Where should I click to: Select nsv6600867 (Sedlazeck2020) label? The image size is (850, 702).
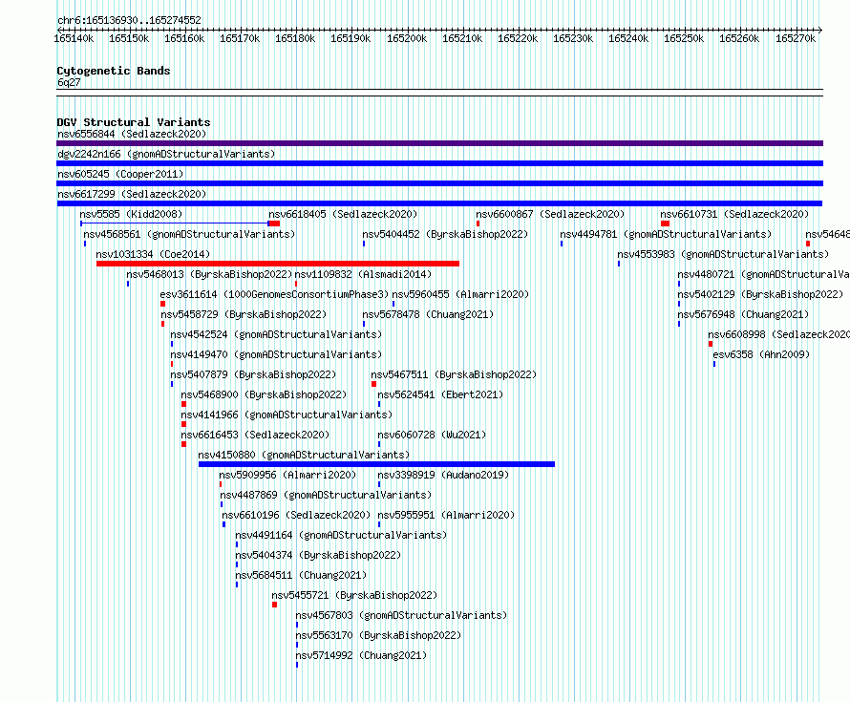pos(550,214)
